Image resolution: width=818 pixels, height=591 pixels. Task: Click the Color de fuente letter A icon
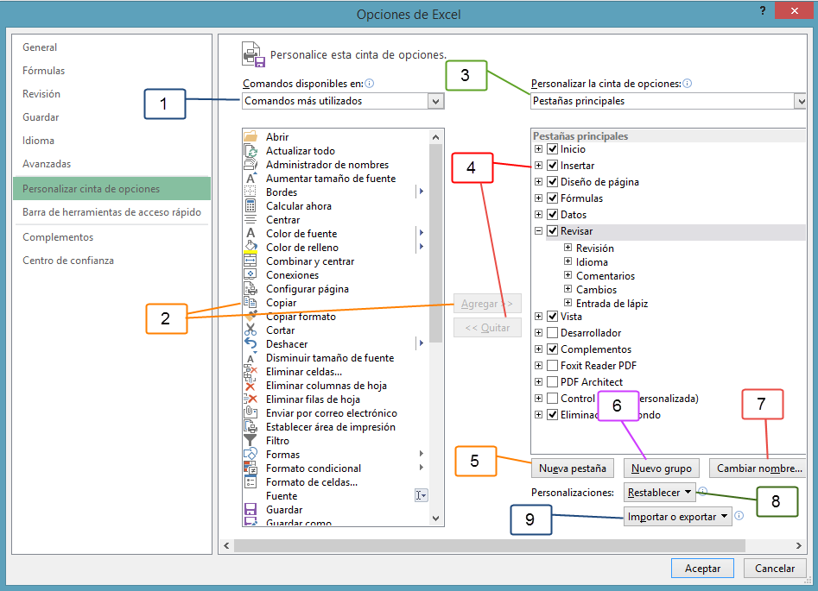(250, 233)
